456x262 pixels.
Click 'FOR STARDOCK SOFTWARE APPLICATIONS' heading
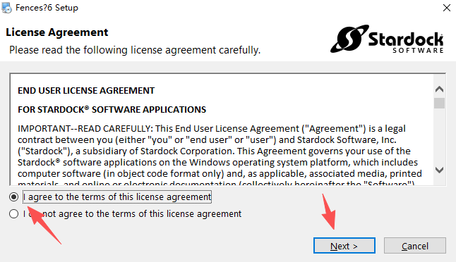point(112,109)
